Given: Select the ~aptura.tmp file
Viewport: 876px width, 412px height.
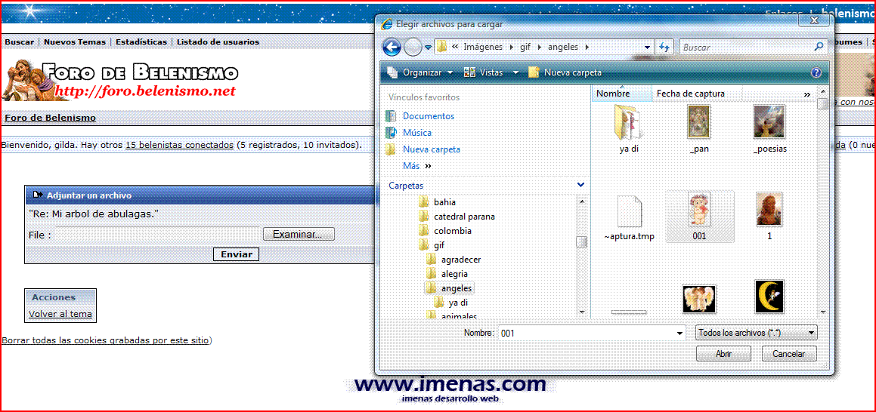Looking at the screenshot, I should point(629,214).
